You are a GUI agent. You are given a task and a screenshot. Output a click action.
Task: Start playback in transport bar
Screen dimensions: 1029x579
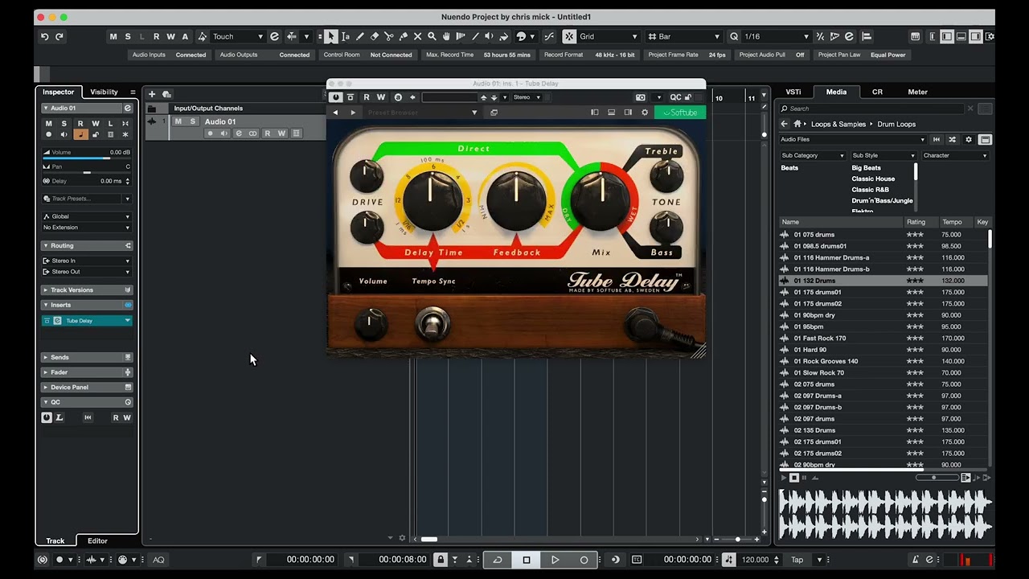(x=555, y=560)
